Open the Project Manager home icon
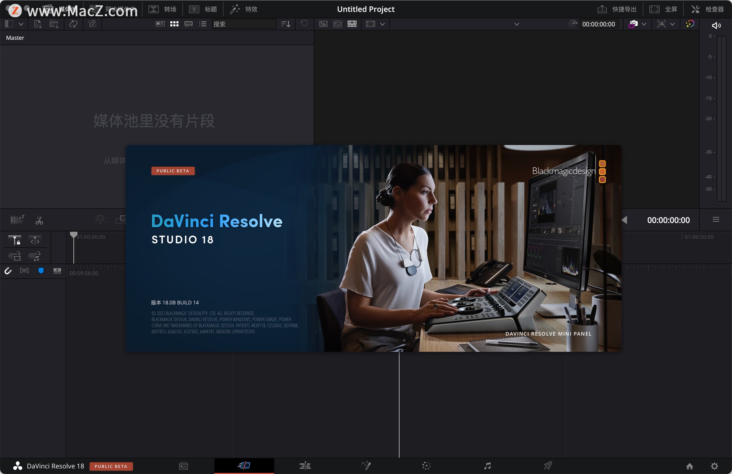The width and height of the screenshot is (732, 474). pyautogui.click(x=689, y=466)
